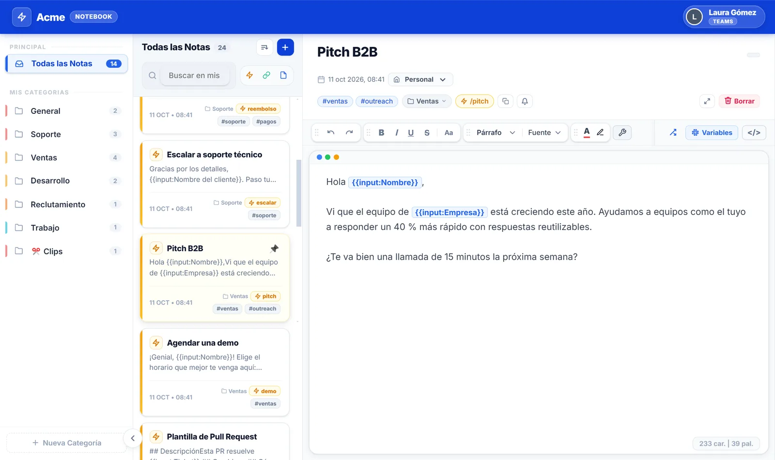Image resolution: width=775 pixels, height=460 pixels.
Task: Toggle bold formatting
Action: 381,133
